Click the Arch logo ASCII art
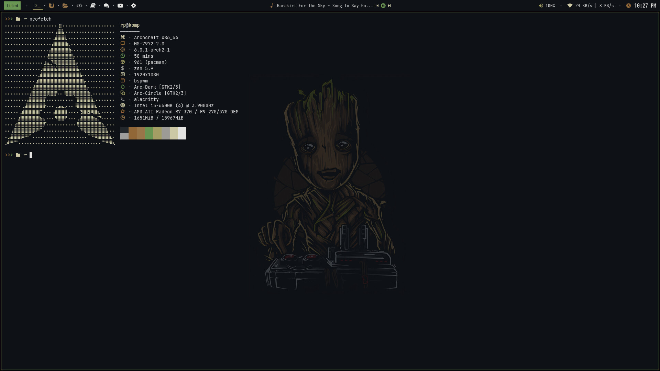 pyautogui.click(x=60, y=85)
